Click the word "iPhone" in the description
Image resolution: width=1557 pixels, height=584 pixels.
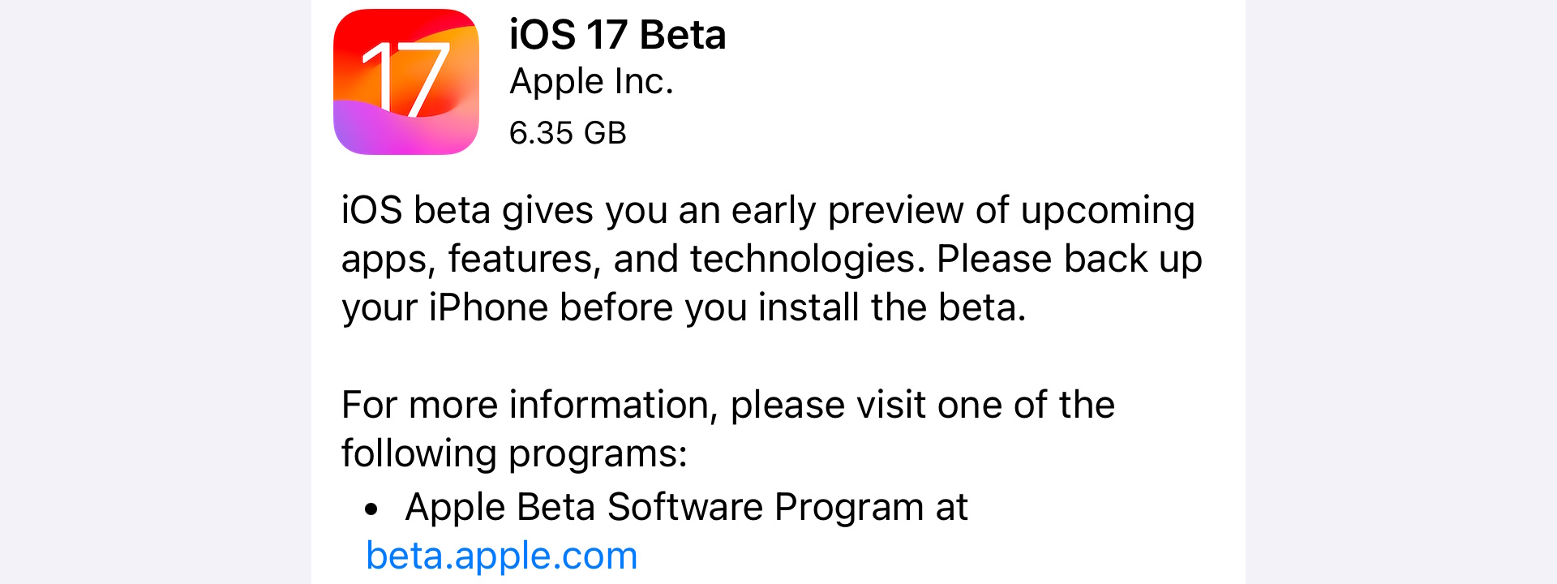pyautogui.click(x=488, y=307)
